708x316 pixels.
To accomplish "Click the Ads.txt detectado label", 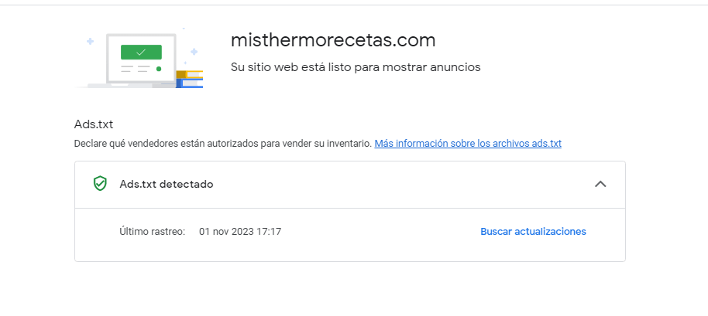I will (x=167, y=184).
